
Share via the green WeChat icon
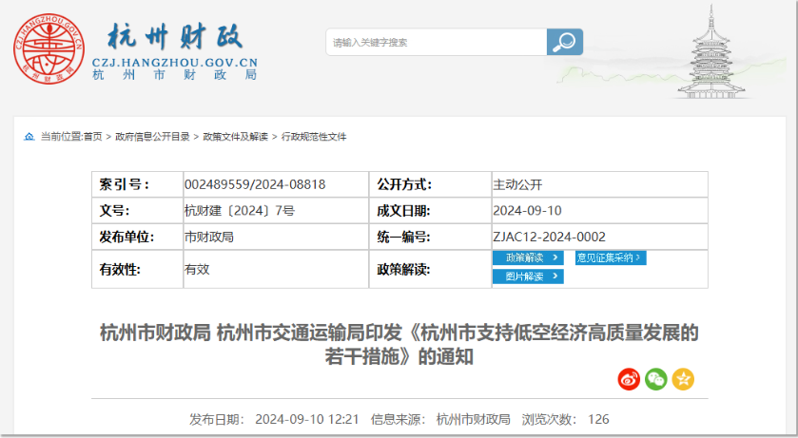tap(655, 379)
